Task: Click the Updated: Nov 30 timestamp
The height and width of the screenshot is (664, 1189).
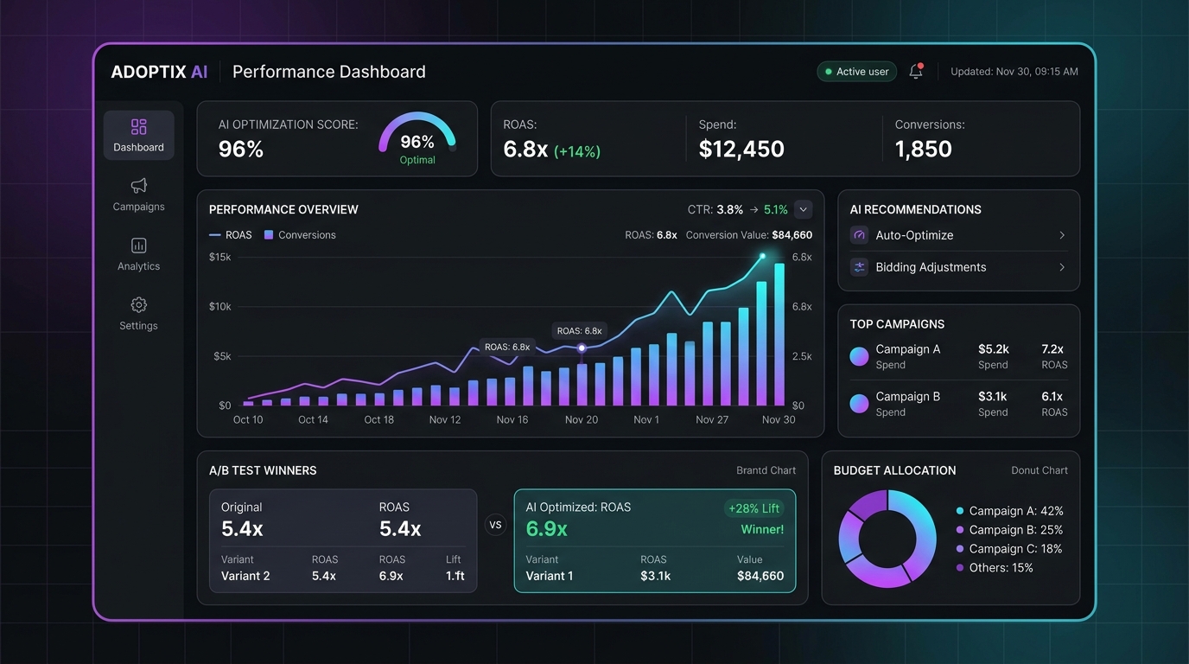Action: point(1014,72)
